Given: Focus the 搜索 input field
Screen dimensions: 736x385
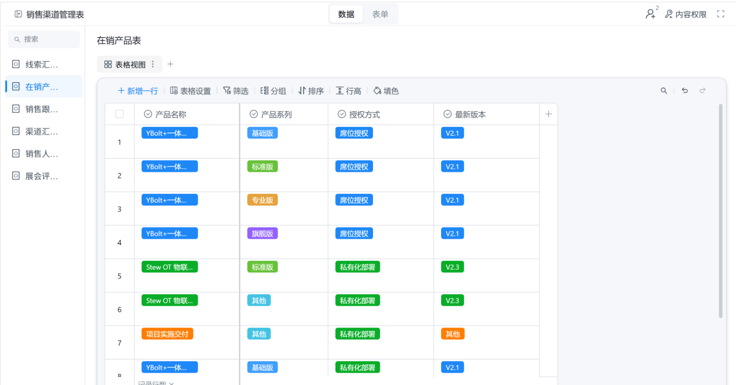Looking at the screenshot, I should 44,39.
